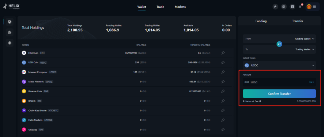Select the Helix Markets HTDNA row name
Image resolution: width=324 pixels, height=137 pixels.
click(41, 120)
